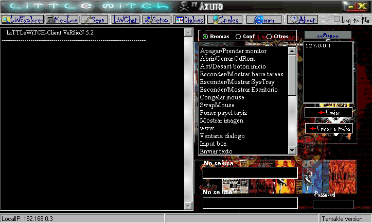
Task: Click the Ping button above the IP list
Action: pyautogui.click(x=328, y=36)
